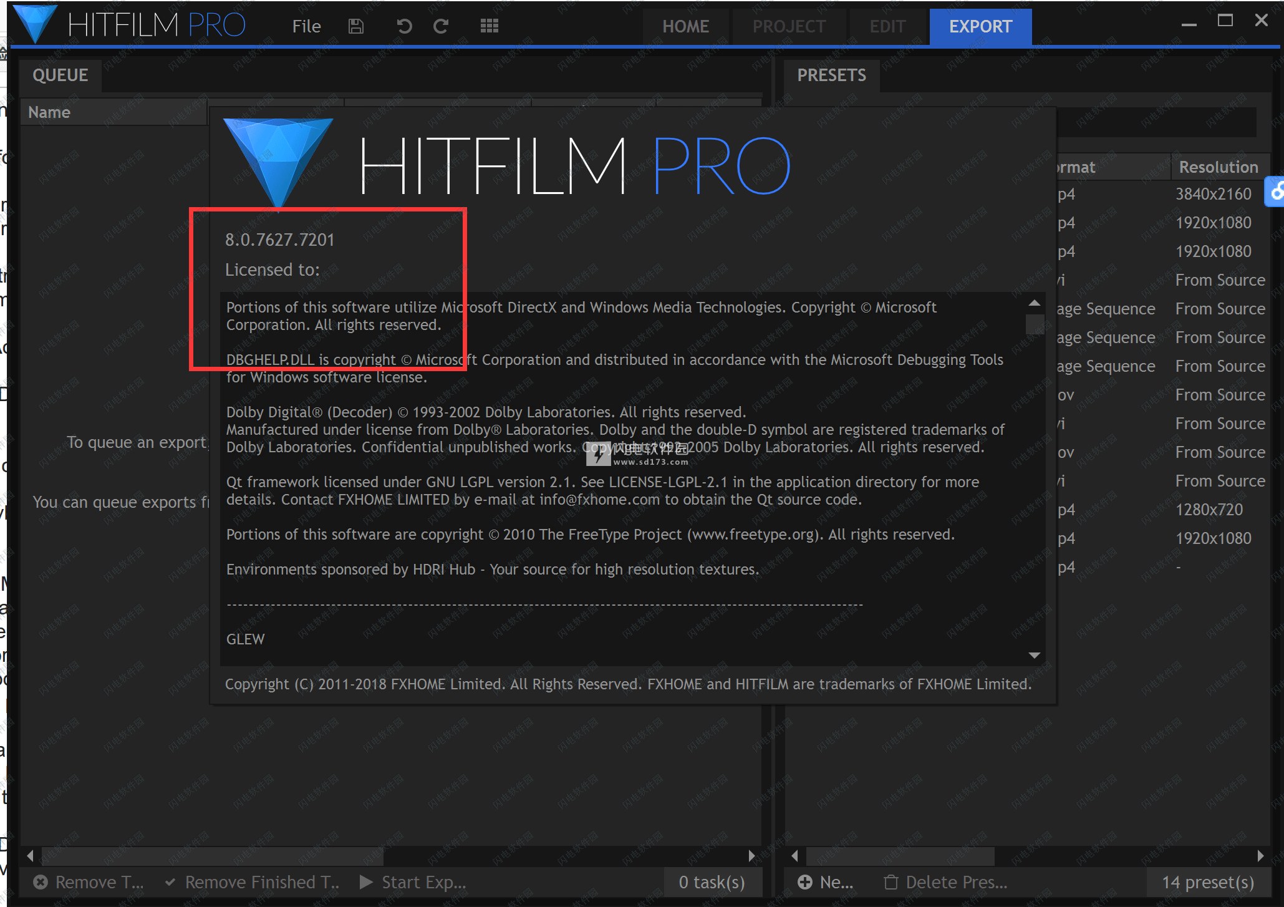
Task: Click the Remove Task button
Action: coord(89,882)
